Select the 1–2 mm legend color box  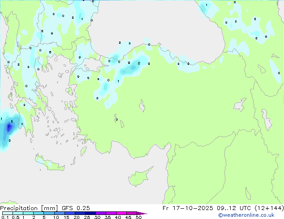(x=28, y=213)
